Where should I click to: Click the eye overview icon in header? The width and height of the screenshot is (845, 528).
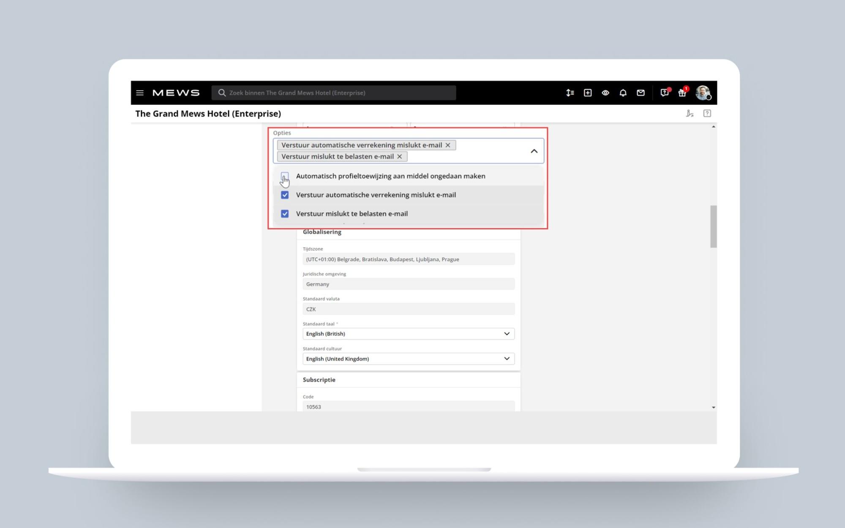coord(605,93)
